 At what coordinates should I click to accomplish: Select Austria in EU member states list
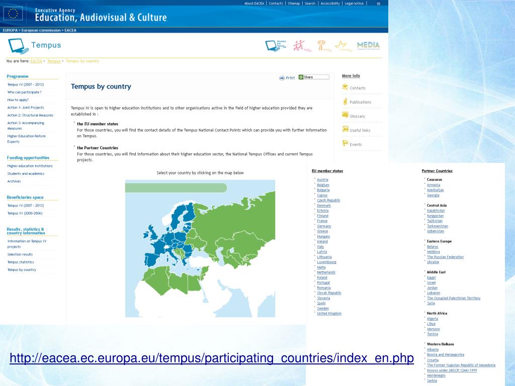322,180
